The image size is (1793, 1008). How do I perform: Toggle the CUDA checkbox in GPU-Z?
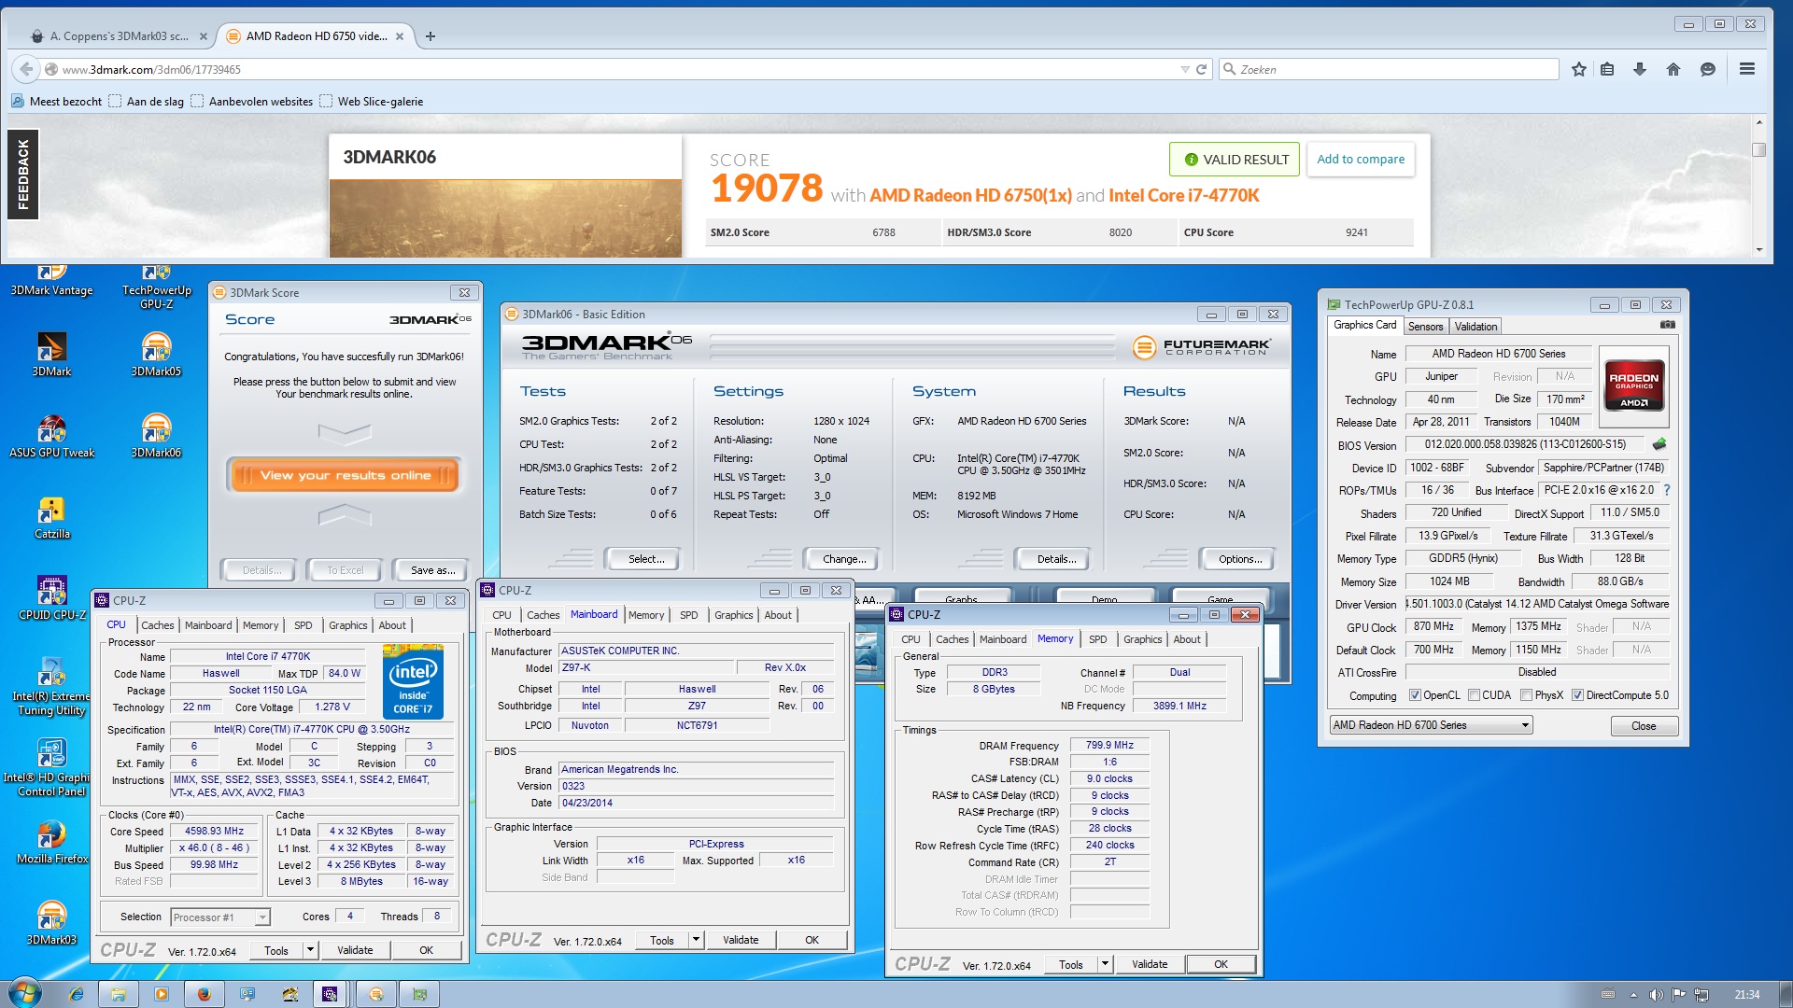tap(1475, 695)
